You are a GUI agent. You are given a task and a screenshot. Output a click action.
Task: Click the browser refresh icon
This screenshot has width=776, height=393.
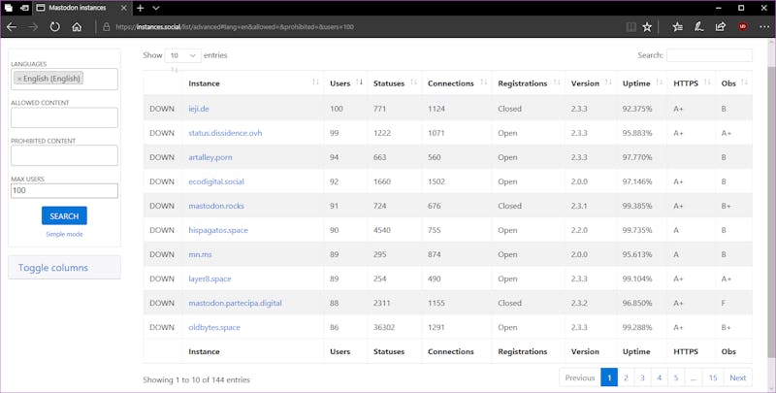[55, 26]
